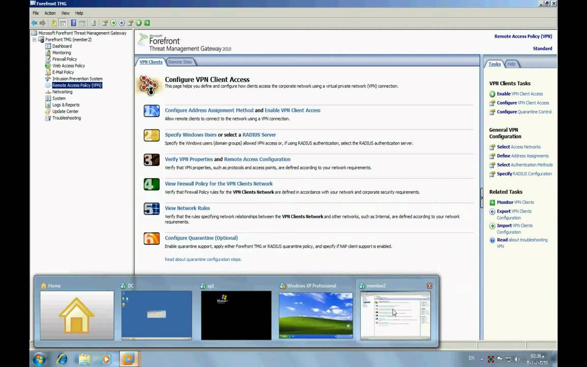Switch to the Help tab in task pane
Image resolution: width=587 pixels, height=367 pixels.
tap(512, 64)
